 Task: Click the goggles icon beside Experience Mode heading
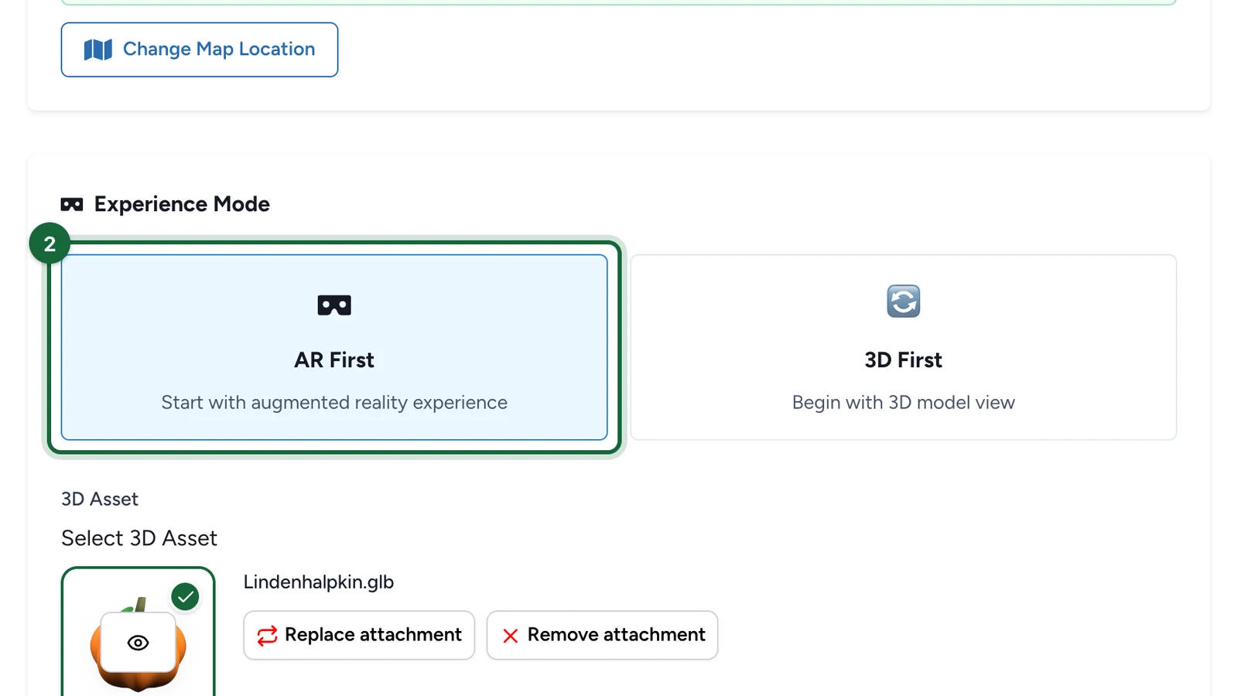72,204
